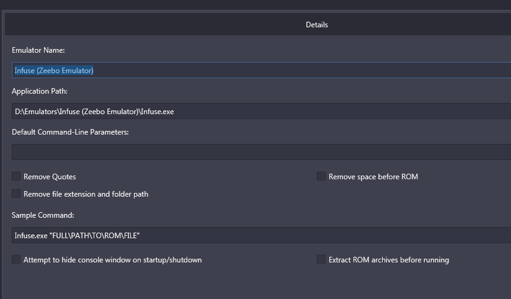Click the "Remove Quotes" label text
The width and height of the screenshot is (511, 299).
(50, 177)
